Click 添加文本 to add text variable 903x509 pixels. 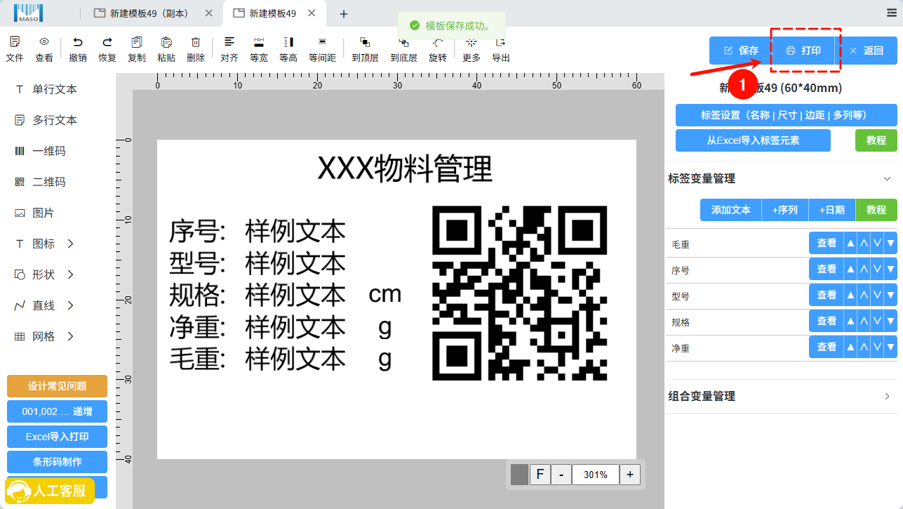(x=731, y=210)
